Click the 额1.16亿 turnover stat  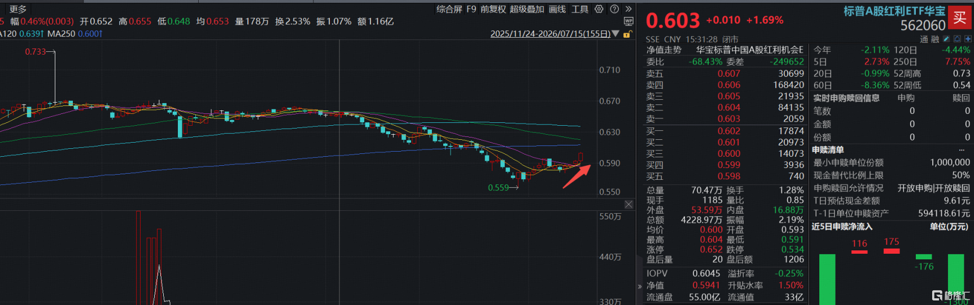(x=375, y=21)
